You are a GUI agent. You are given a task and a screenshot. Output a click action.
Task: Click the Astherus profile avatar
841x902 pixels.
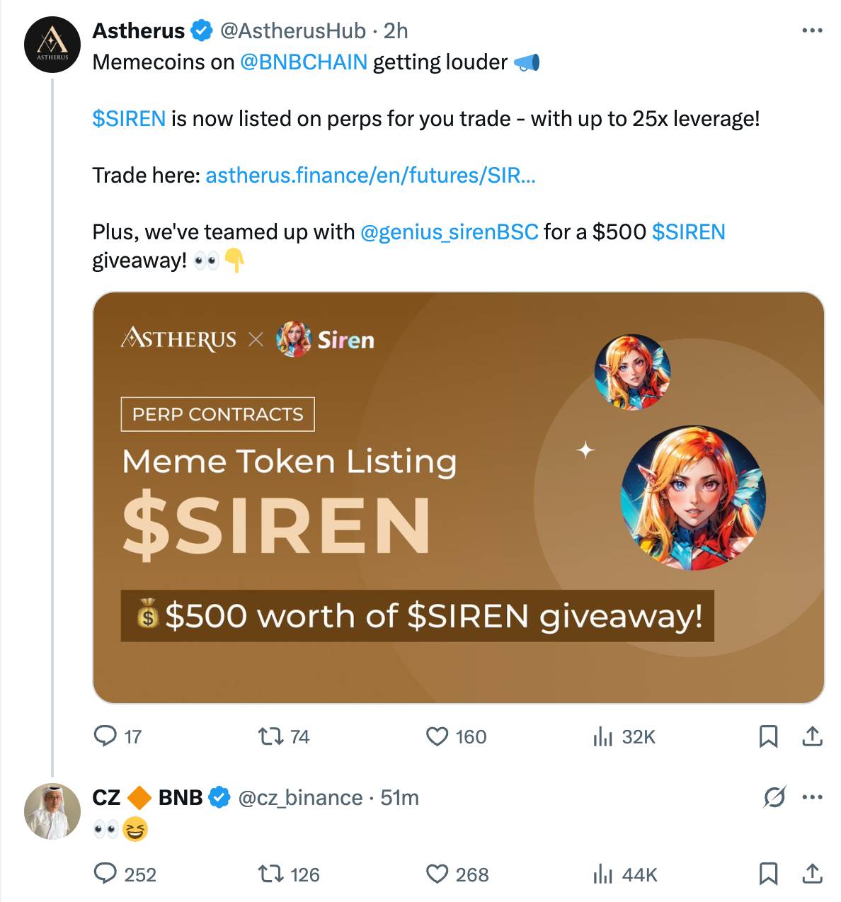(x=52, y=45)
